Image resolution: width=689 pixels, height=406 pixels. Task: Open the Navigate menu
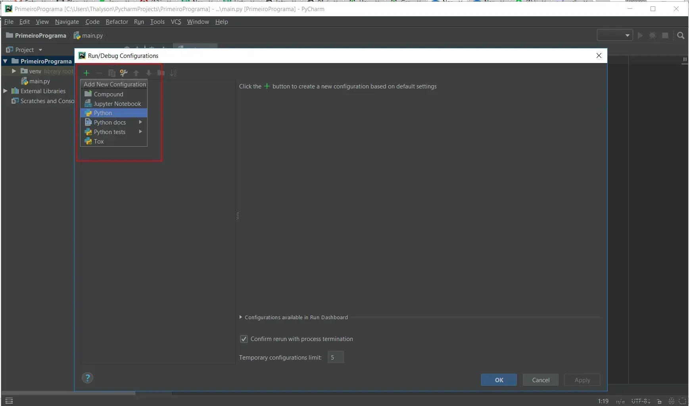[67, 21]
